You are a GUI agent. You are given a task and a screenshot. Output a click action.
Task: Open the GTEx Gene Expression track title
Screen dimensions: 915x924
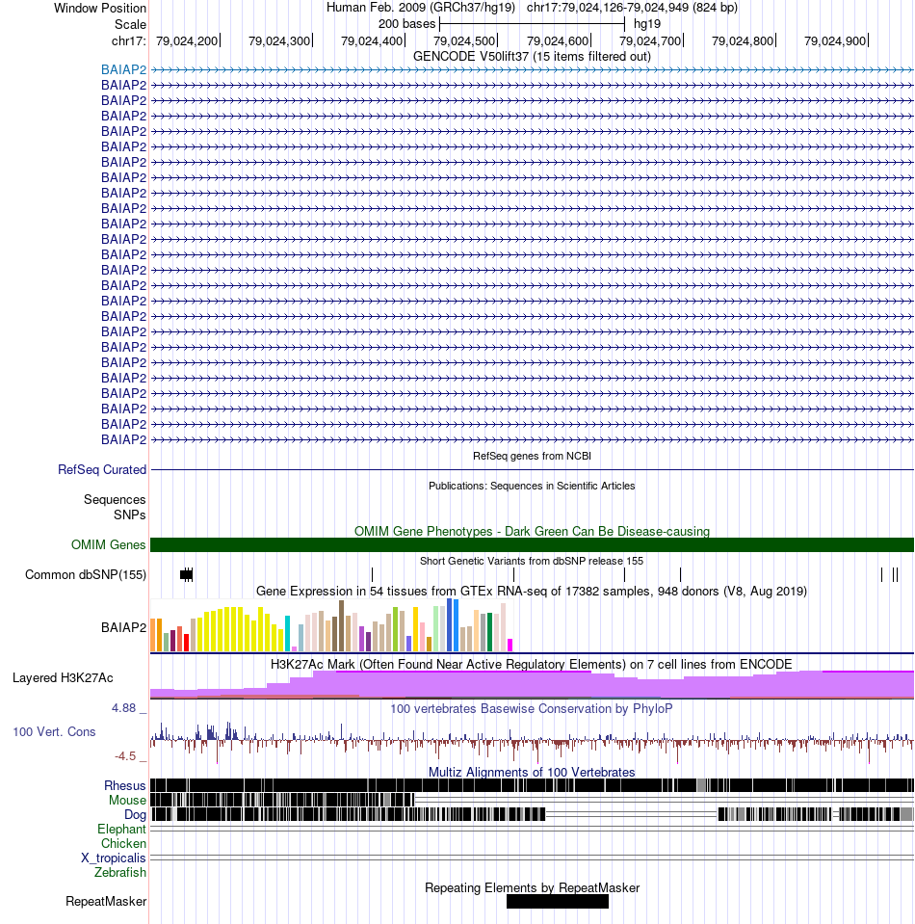(x=532, y=592)
